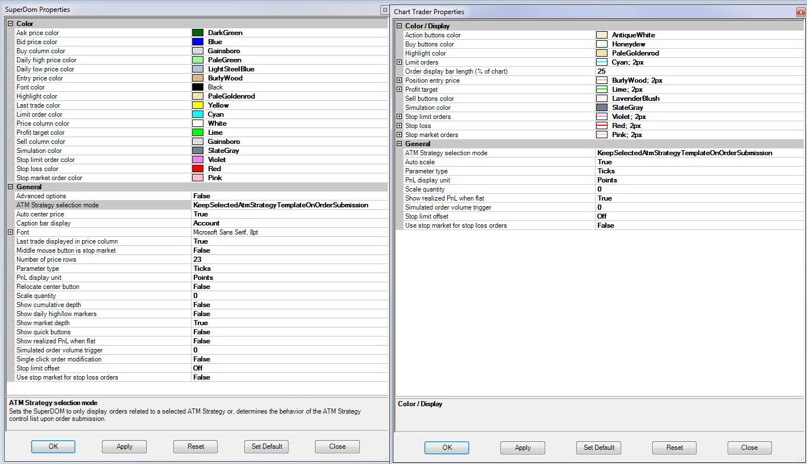The height and width of the screenshot is (464, 807).
Task: Select the Blue Bid price color swatch
Action: pyautogui.click(x=198, y=42)
